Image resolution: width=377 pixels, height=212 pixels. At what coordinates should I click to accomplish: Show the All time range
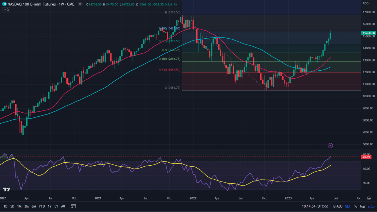63,206
